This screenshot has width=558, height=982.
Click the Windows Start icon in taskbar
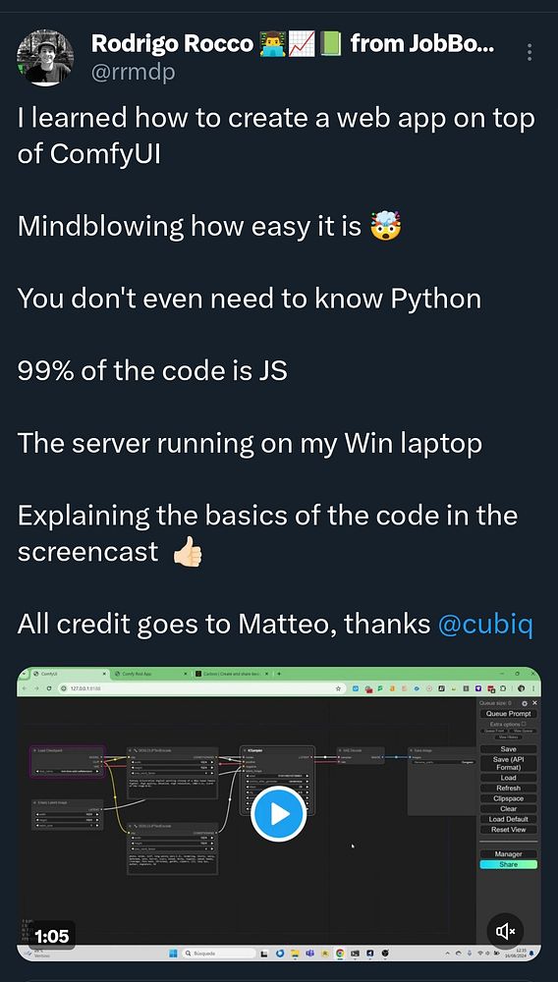pyautogui.click(x=172, y=953)
